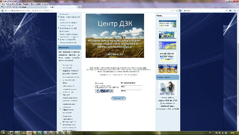The image size is (239, 135).
Task: Focus the browser search box at top right
Action: click(203, 11)
